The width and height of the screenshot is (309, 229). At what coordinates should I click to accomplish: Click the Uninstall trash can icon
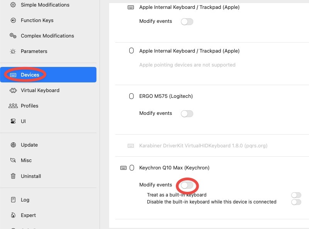point(13,176)
